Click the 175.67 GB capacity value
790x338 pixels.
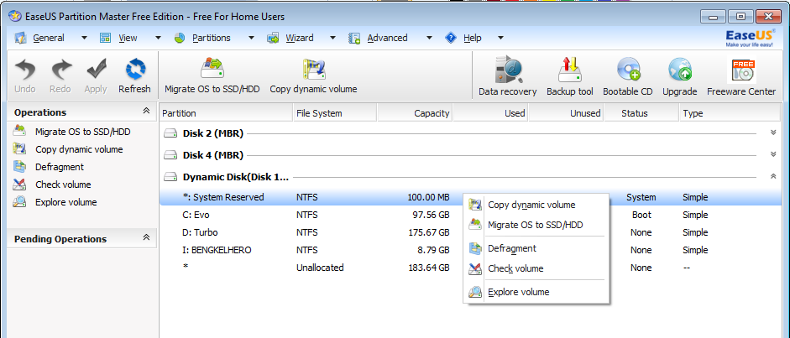pos(429,233)
